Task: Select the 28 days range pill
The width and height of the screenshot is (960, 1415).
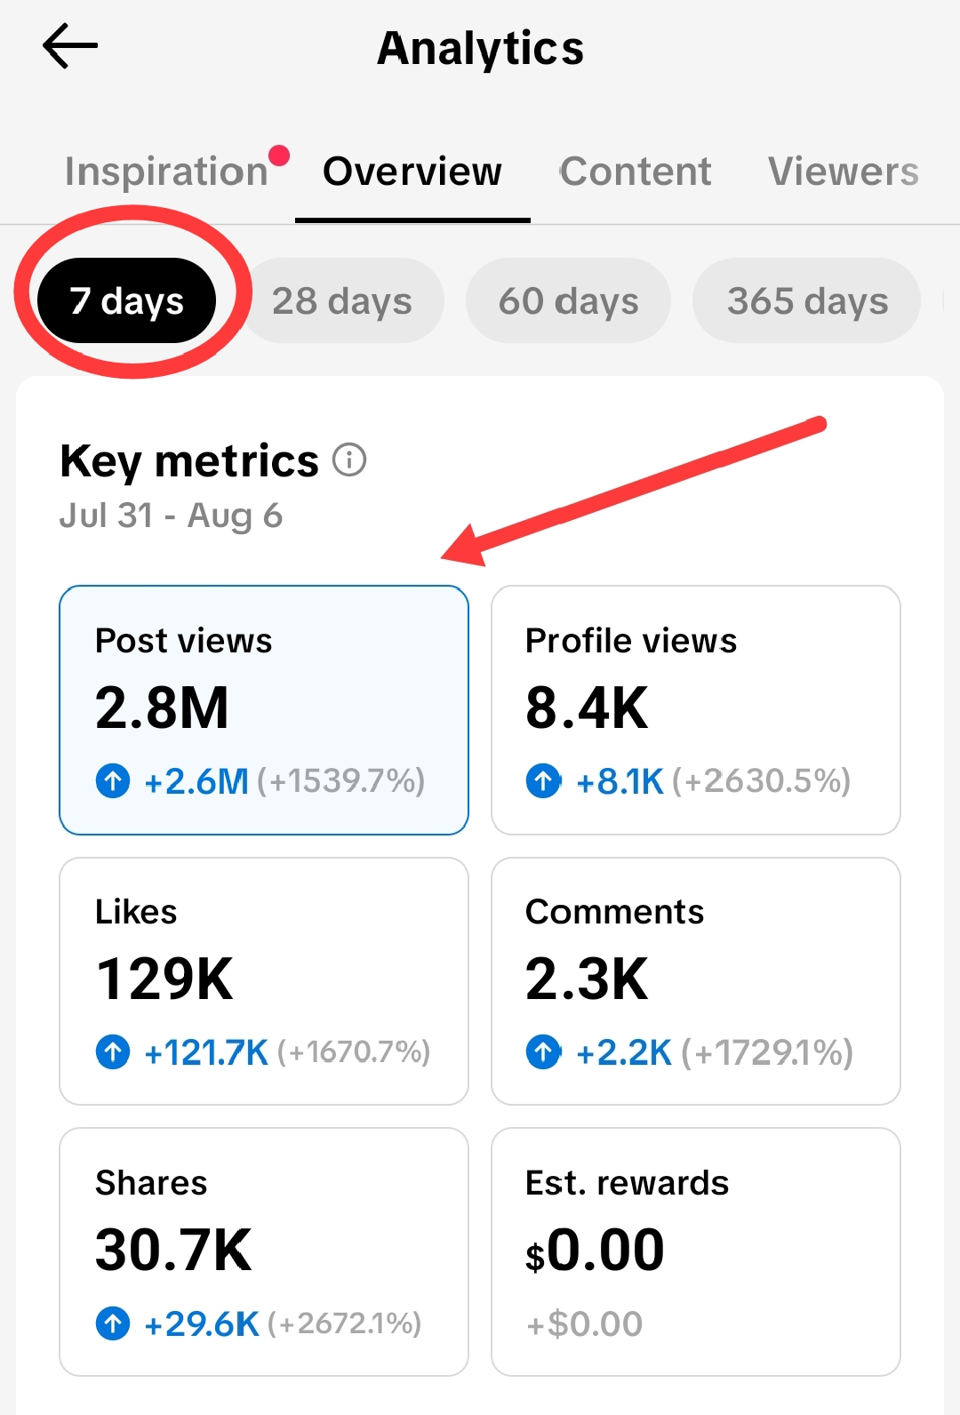Action: [x=342, y=300]
